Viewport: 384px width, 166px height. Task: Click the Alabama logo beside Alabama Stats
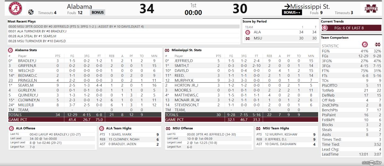tap(11, 50)
